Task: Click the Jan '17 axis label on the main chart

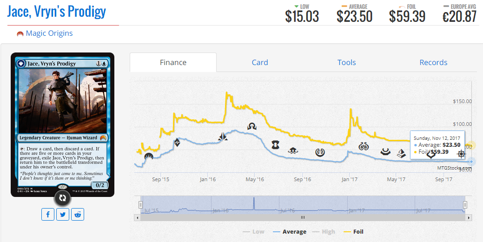Action: [350, 179]
